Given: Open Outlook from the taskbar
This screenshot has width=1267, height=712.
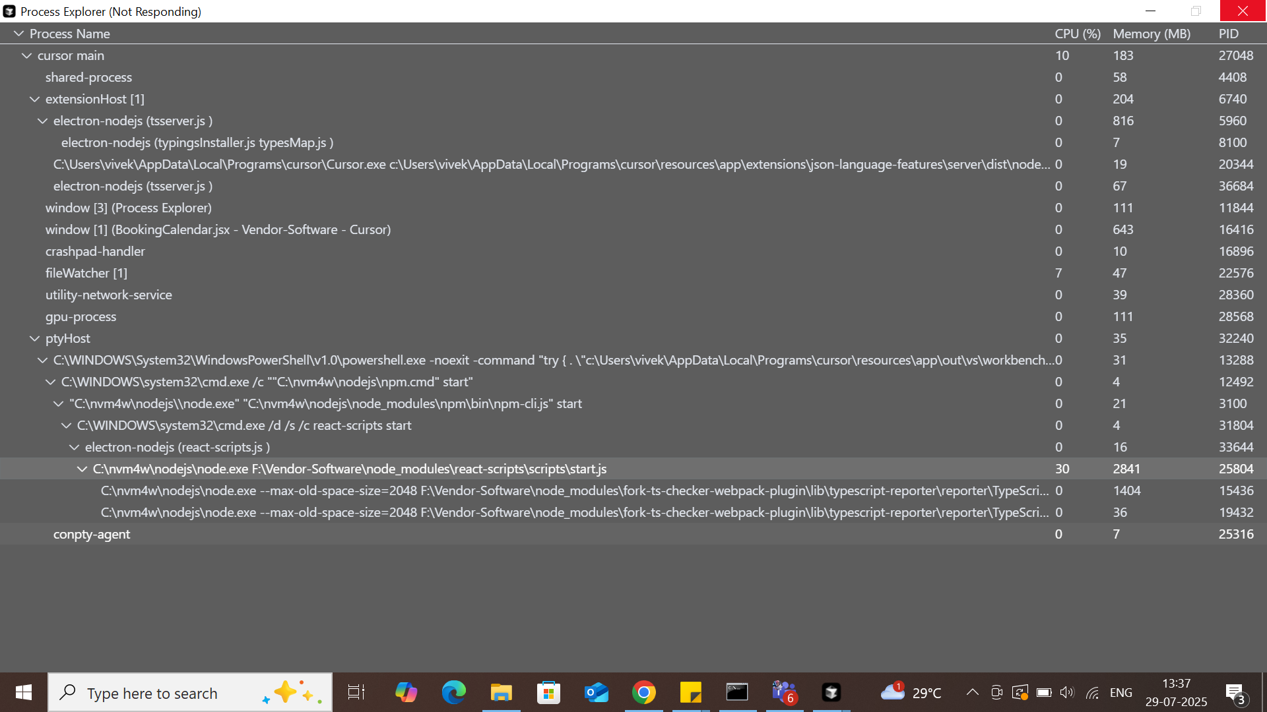Looking at the screenshot, I should pos(596,692).
